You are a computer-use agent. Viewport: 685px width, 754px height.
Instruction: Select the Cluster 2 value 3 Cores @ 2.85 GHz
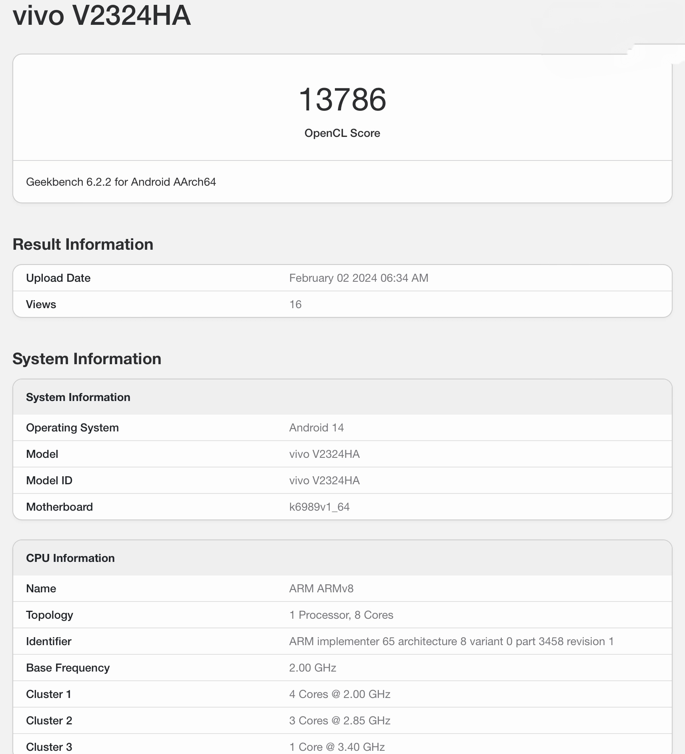pos(340,721)
